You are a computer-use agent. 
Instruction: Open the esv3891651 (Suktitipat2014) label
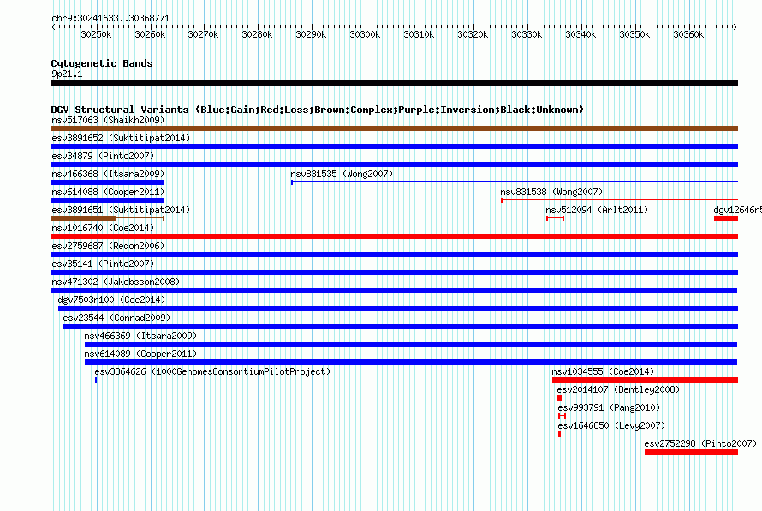[x=121, y=210]
